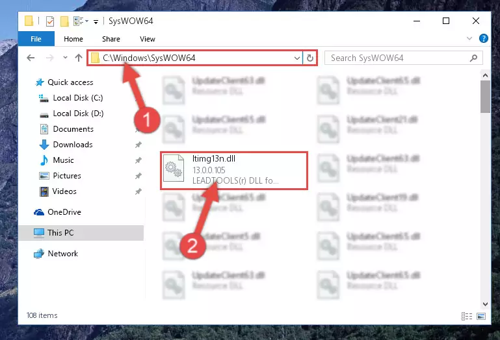Image resolution: width=500 pixels, height=340 pixels.
Task: Switch to large icons view in status bar
Action: (x=481, y=316)
